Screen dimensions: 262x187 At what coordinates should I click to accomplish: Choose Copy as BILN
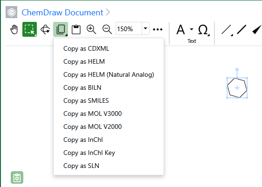tap(109, 87)
